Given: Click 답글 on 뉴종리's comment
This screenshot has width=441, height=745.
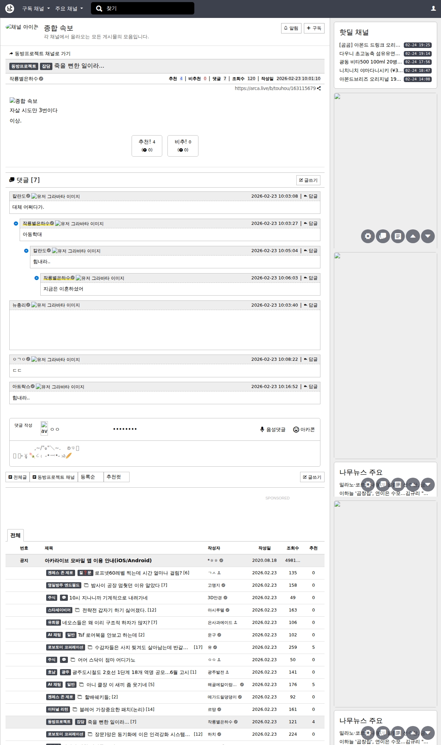Looking at the screenshot, I should (x=311, y=305).
